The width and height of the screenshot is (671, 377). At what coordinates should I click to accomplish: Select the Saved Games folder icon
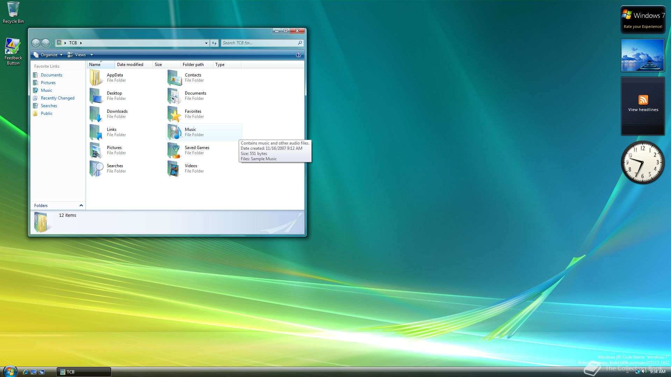coord(174,150)
